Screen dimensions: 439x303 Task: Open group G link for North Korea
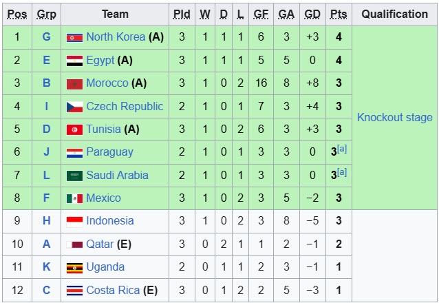46,37
